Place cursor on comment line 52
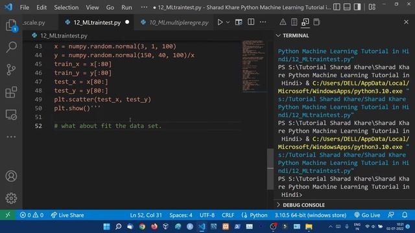Screen dimensions: 415x233 (108, 126)
